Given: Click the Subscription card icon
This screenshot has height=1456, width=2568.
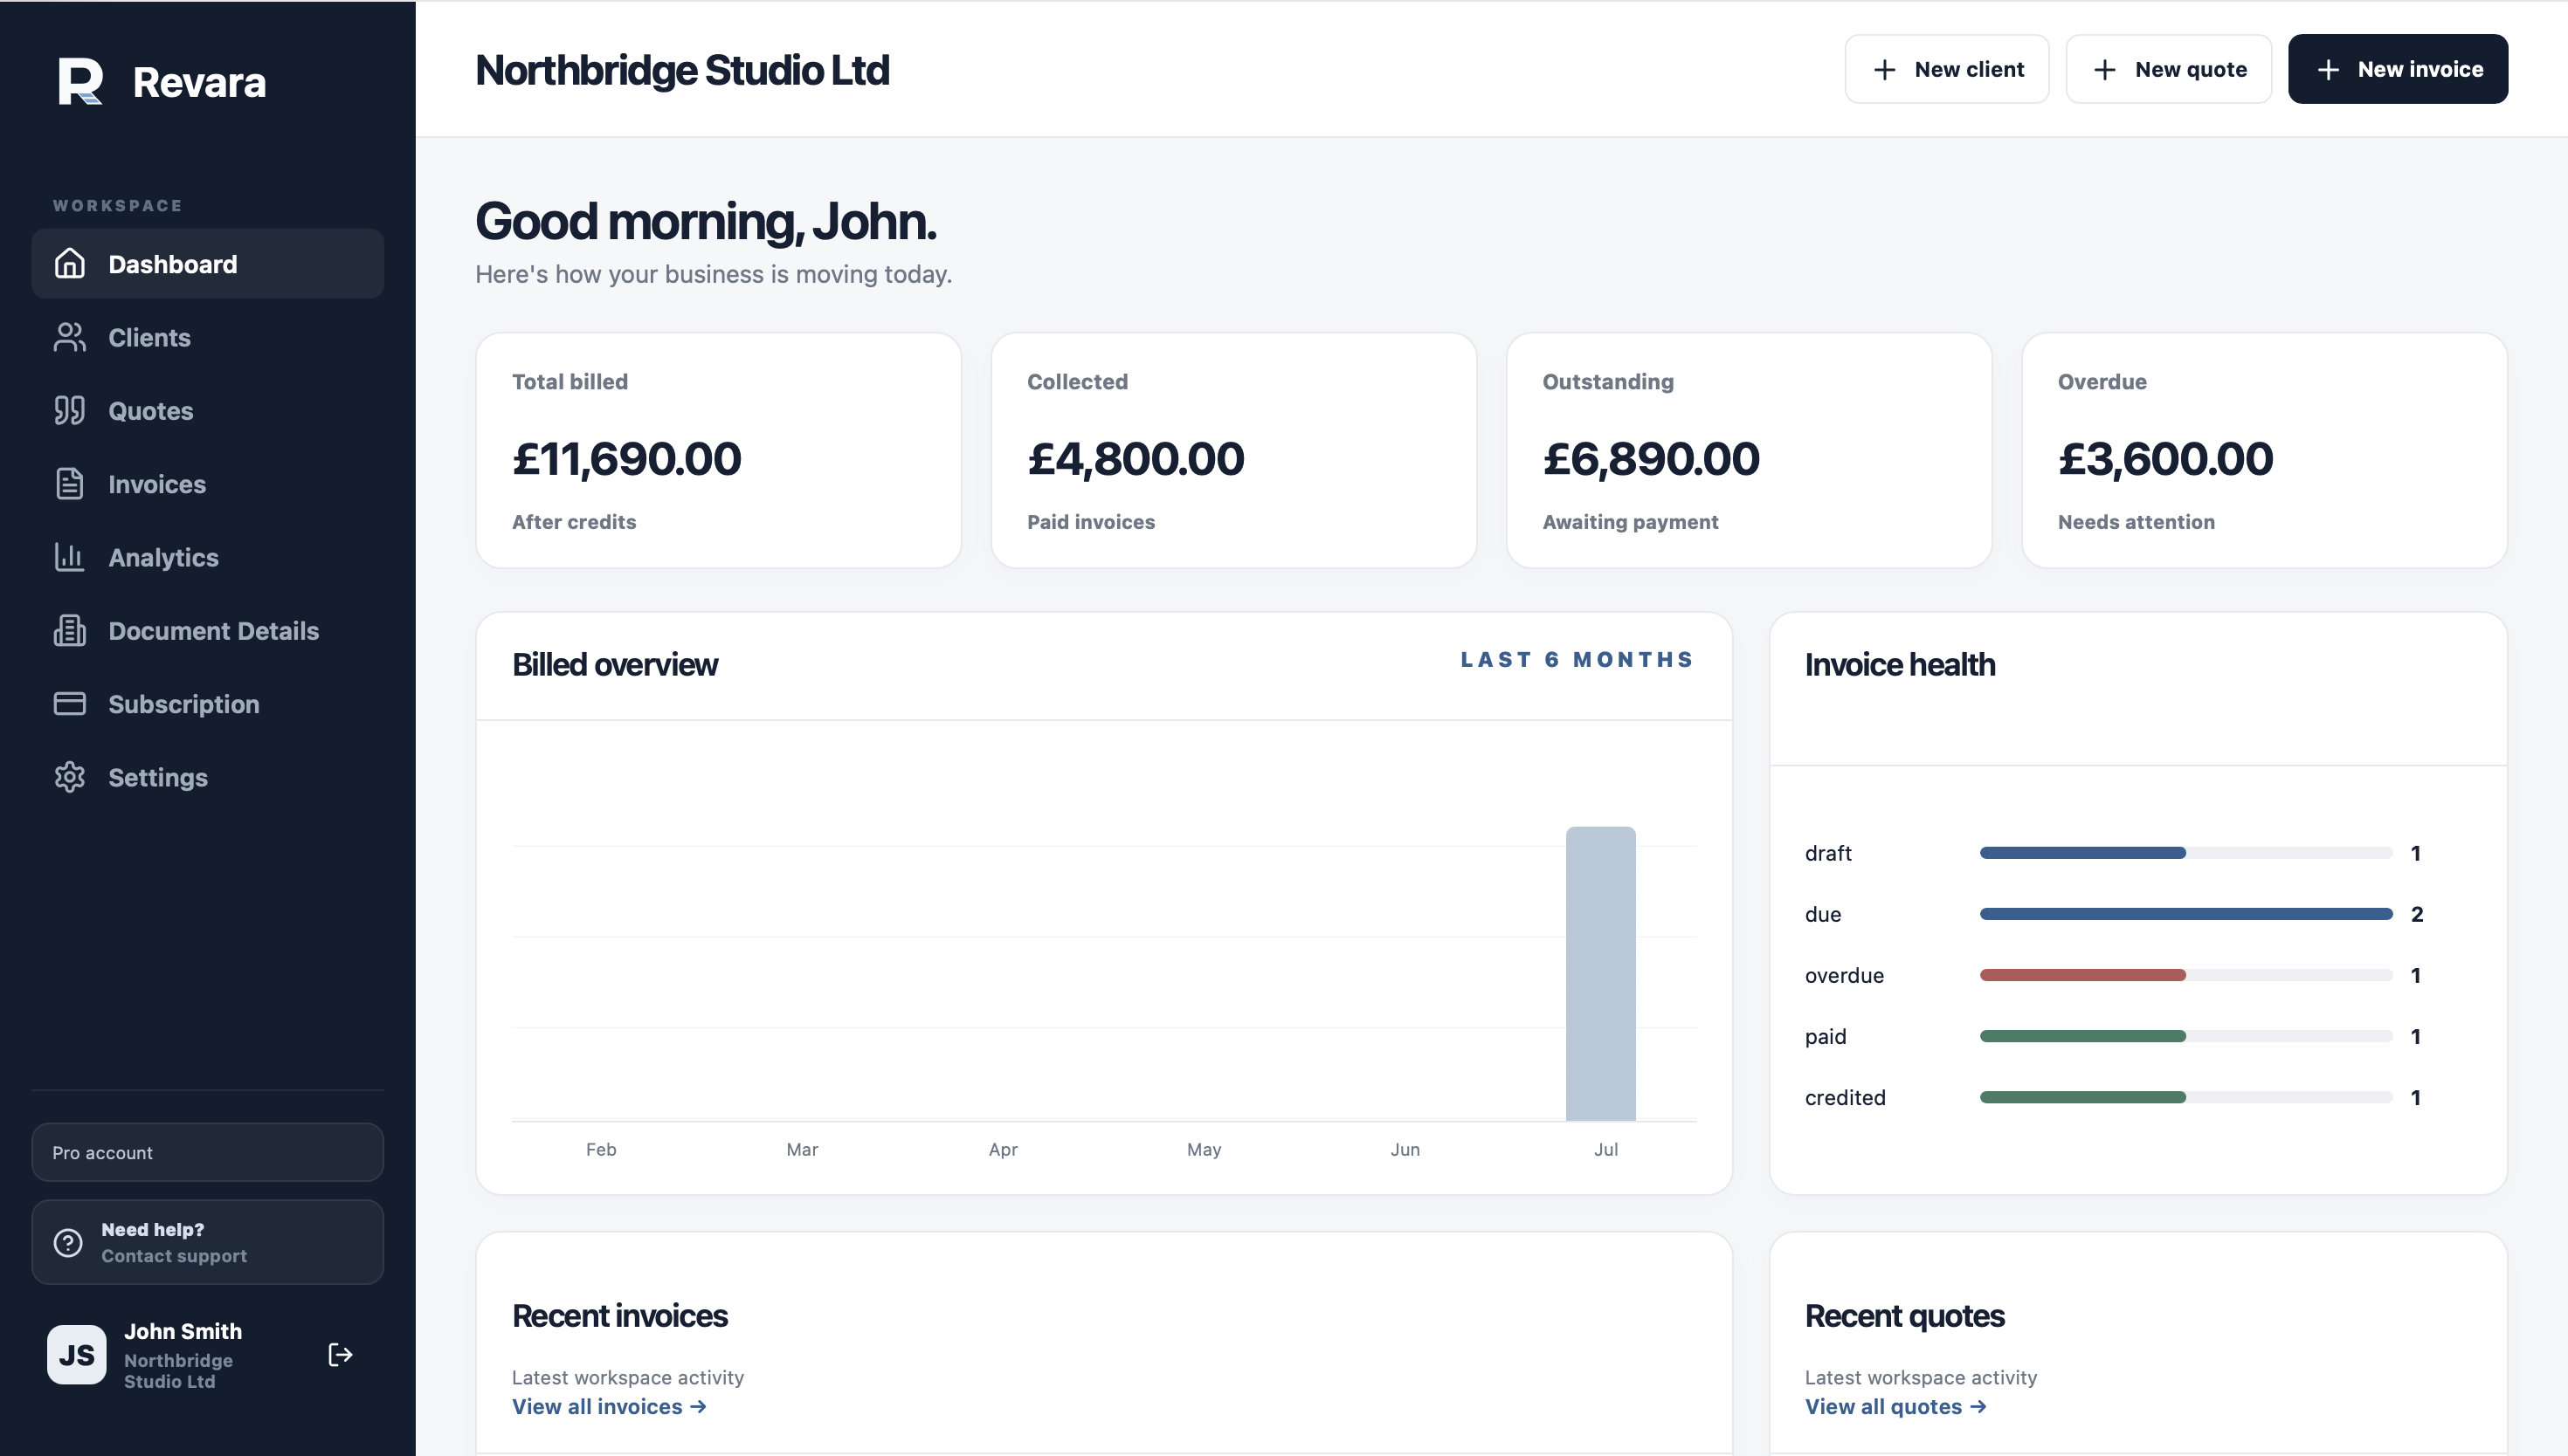Looking at the screenshot, I should pyautogui.click(x=69, y=704).
